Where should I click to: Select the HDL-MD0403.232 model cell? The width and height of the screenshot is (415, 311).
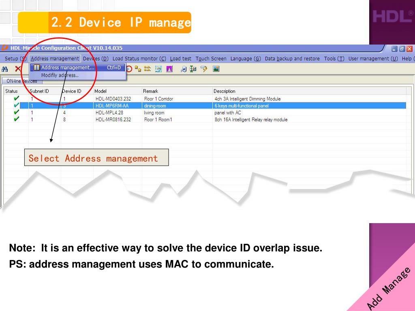pos(113,99)
